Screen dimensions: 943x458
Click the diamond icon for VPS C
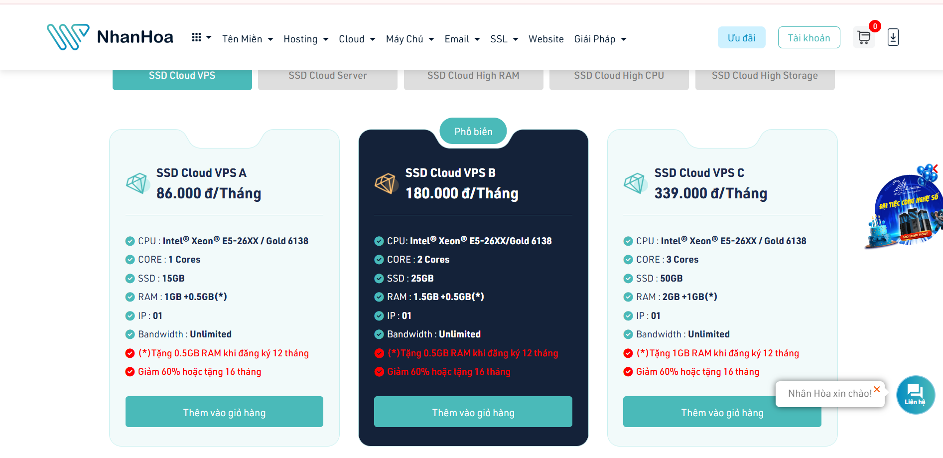coord(635,183)
